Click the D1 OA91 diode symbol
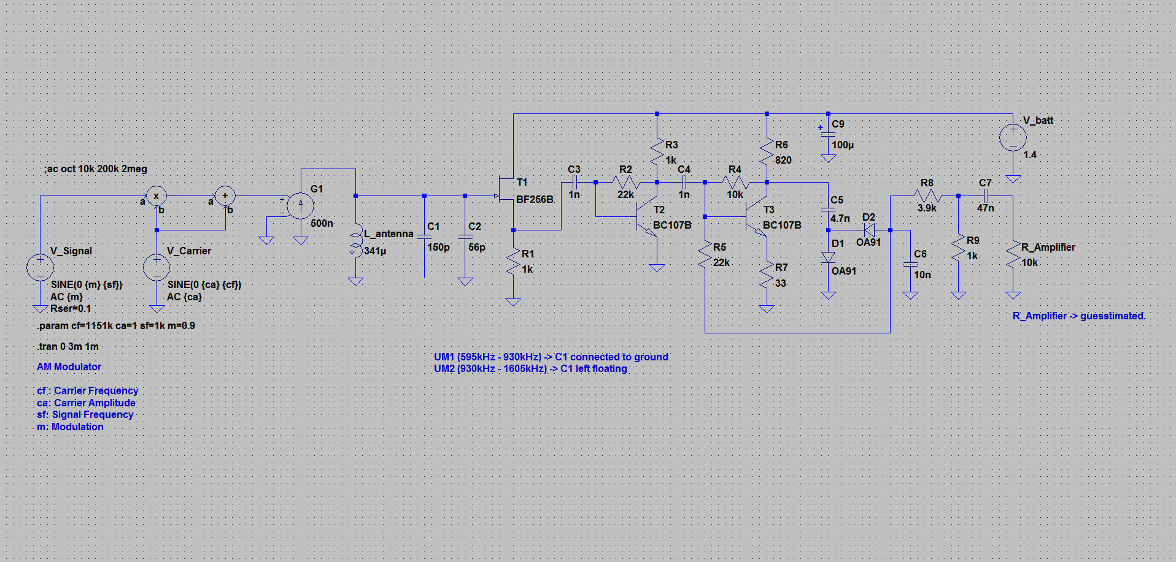Screen dimensions: 1176x562 [x=828, y=257]
